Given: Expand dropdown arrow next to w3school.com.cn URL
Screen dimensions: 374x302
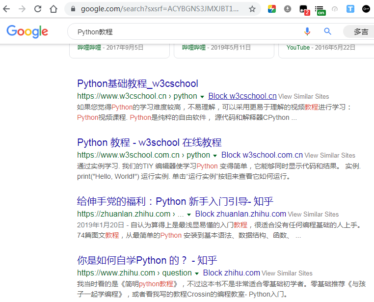Looking at the screenshot, I should coord(214,156).
